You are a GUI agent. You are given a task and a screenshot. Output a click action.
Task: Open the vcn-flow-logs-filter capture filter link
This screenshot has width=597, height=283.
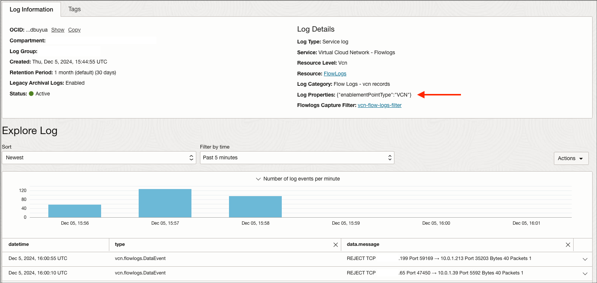(x=379, y=105)
